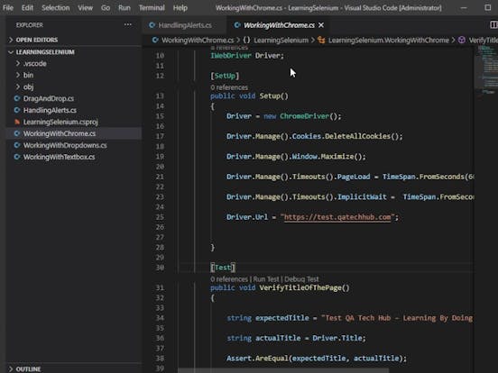Expand the .vscode folder
498x373 pixels.
[34, 63]
